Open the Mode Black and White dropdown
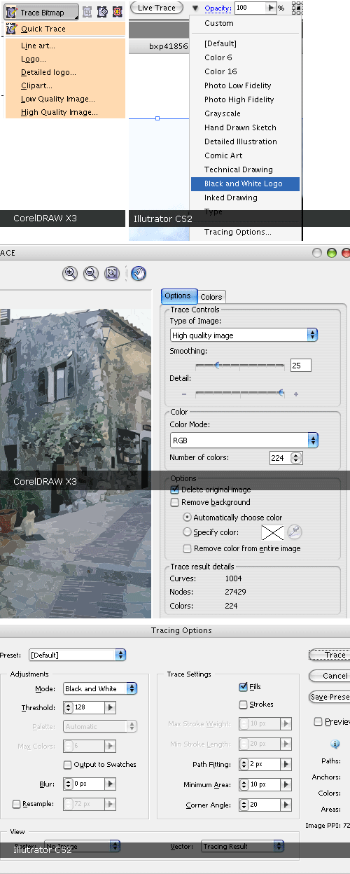The width and height of the screenshot is (350, 874). tap(100, 688)
